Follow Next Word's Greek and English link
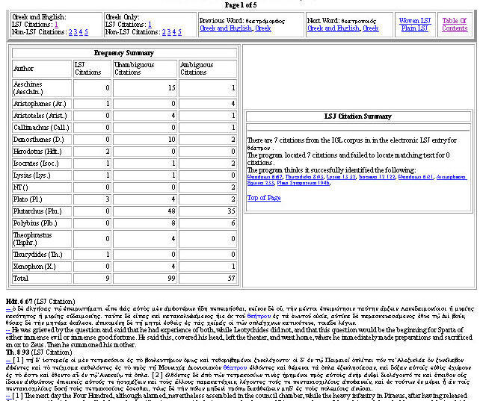The width and height of the screenshot is (483, 401). [333, 28]
